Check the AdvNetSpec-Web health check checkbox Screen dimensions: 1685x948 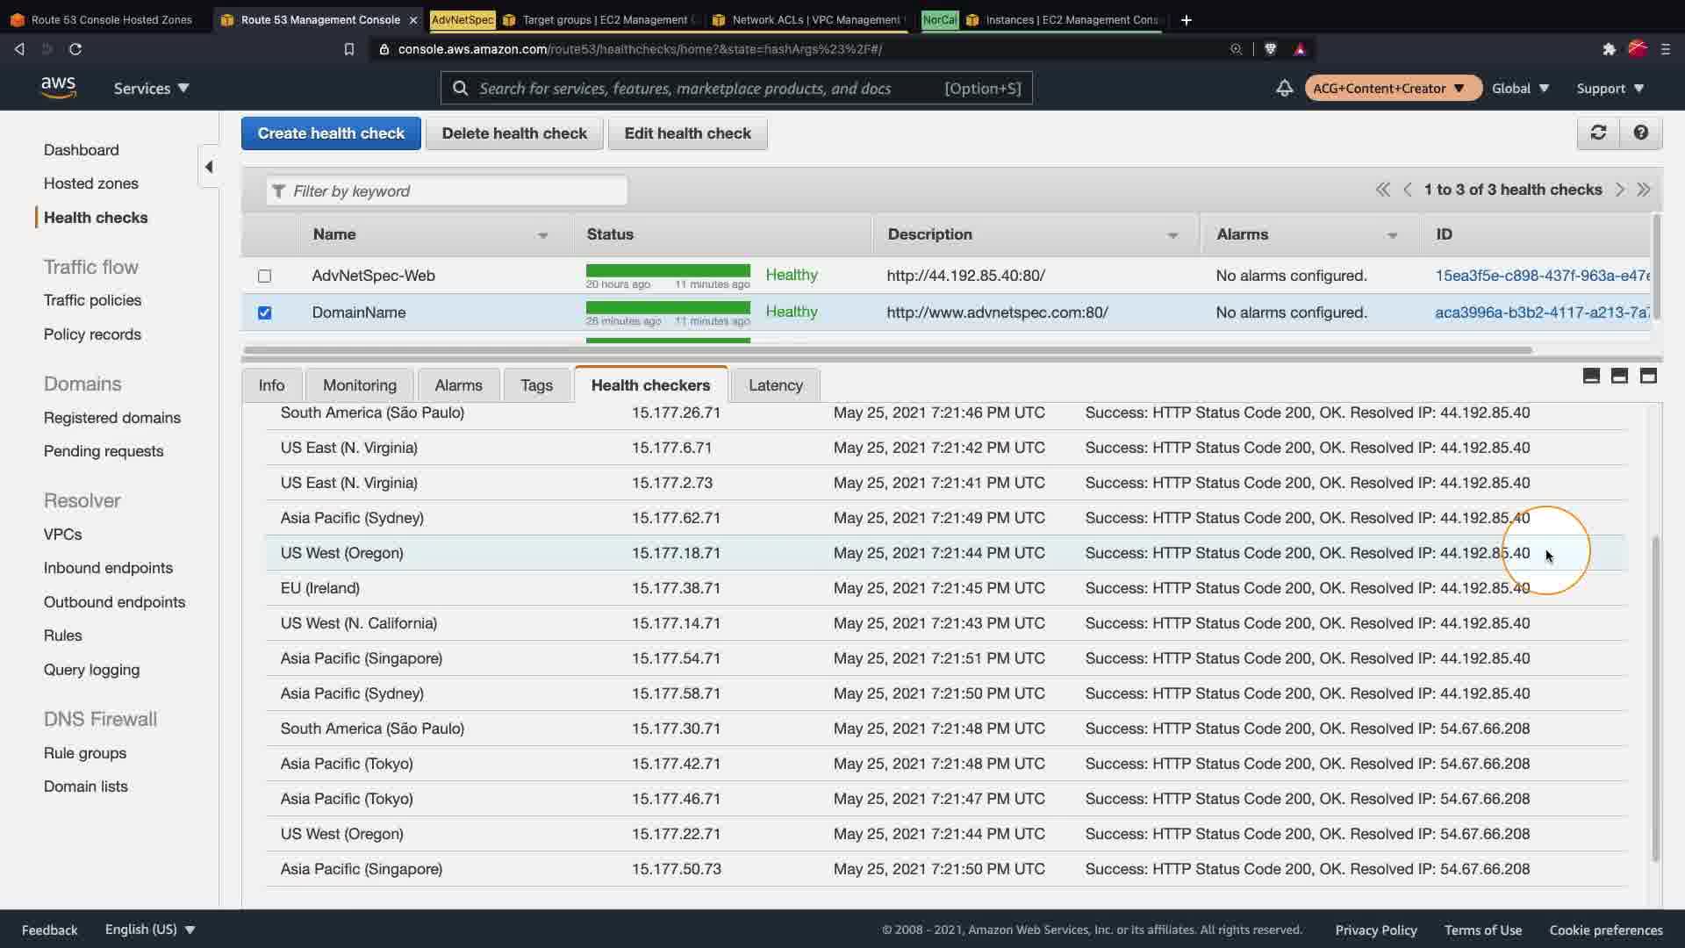coord(264,276)
